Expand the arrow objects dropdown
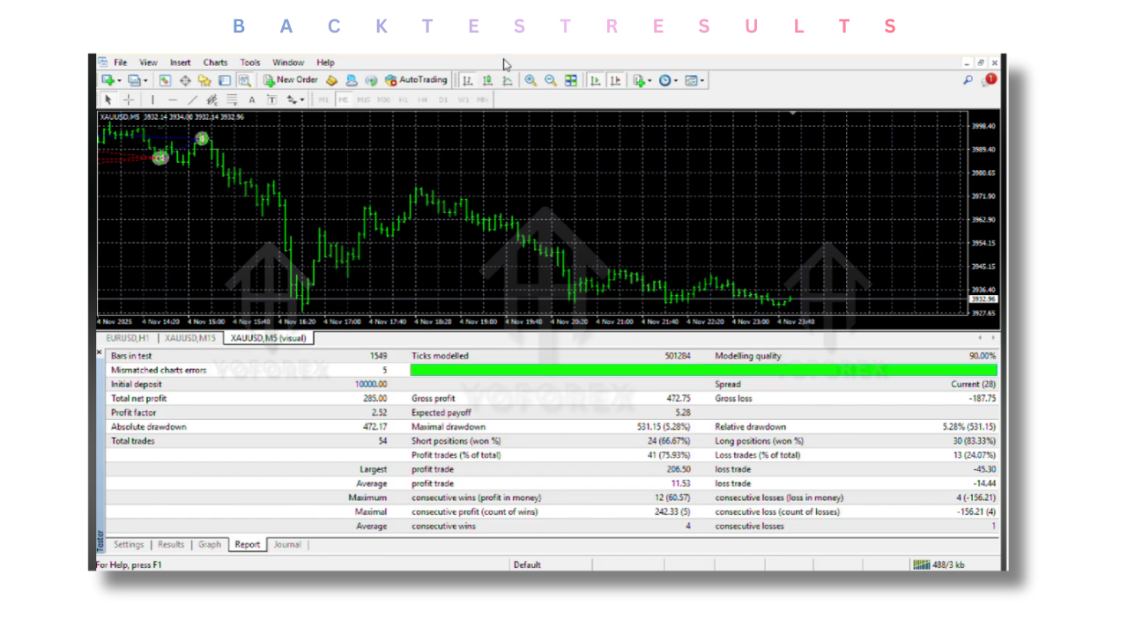 pos(302,100)
